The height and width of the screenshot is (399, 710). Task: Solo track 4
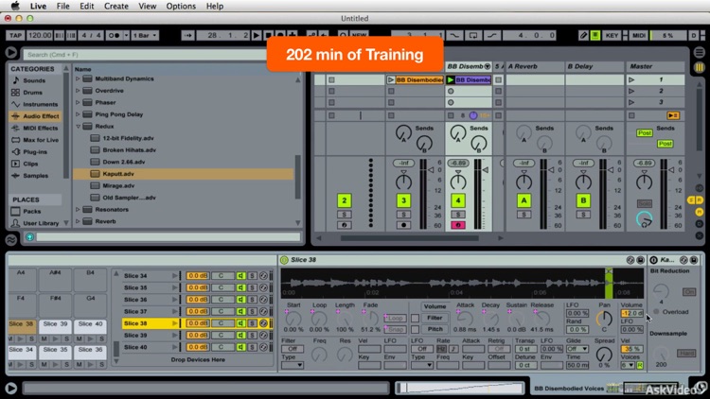coord(458,214)
